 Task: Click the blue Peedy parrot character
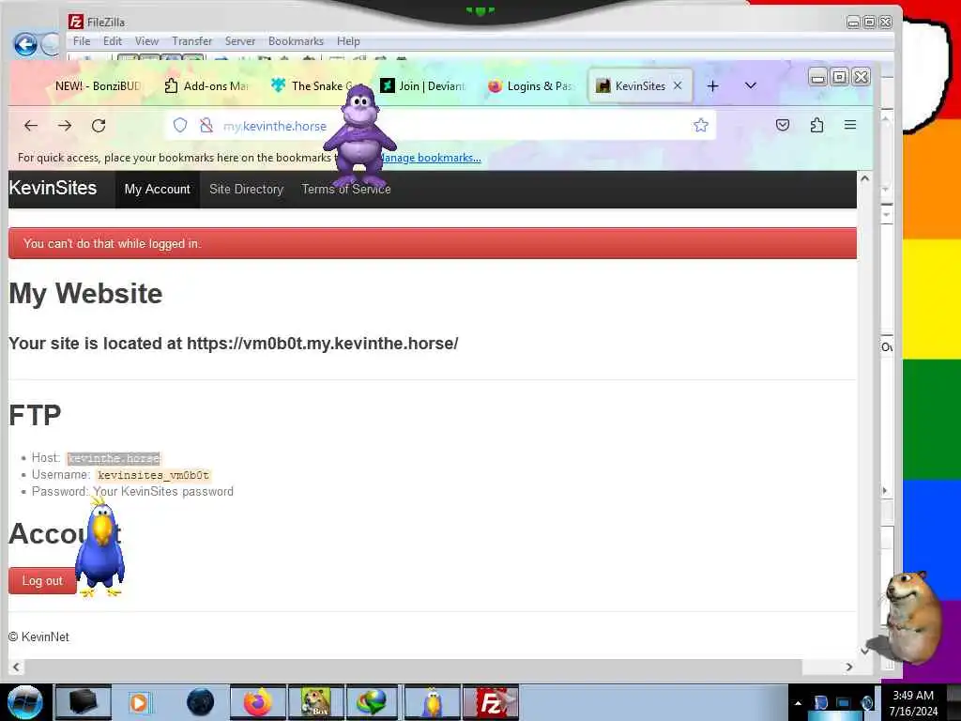99,547
